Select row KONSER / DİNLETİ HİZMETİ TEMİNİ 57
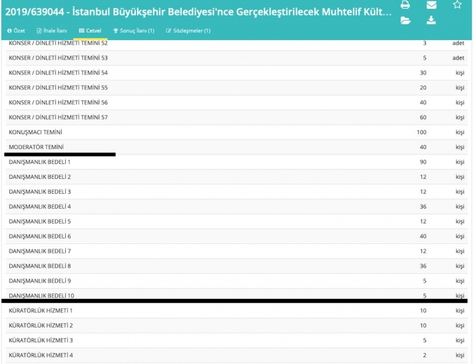475x364 pixels. 236,117
